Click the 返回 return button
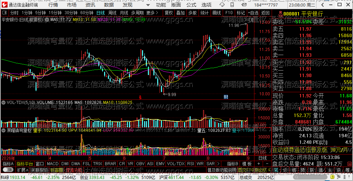 (265, 13)
